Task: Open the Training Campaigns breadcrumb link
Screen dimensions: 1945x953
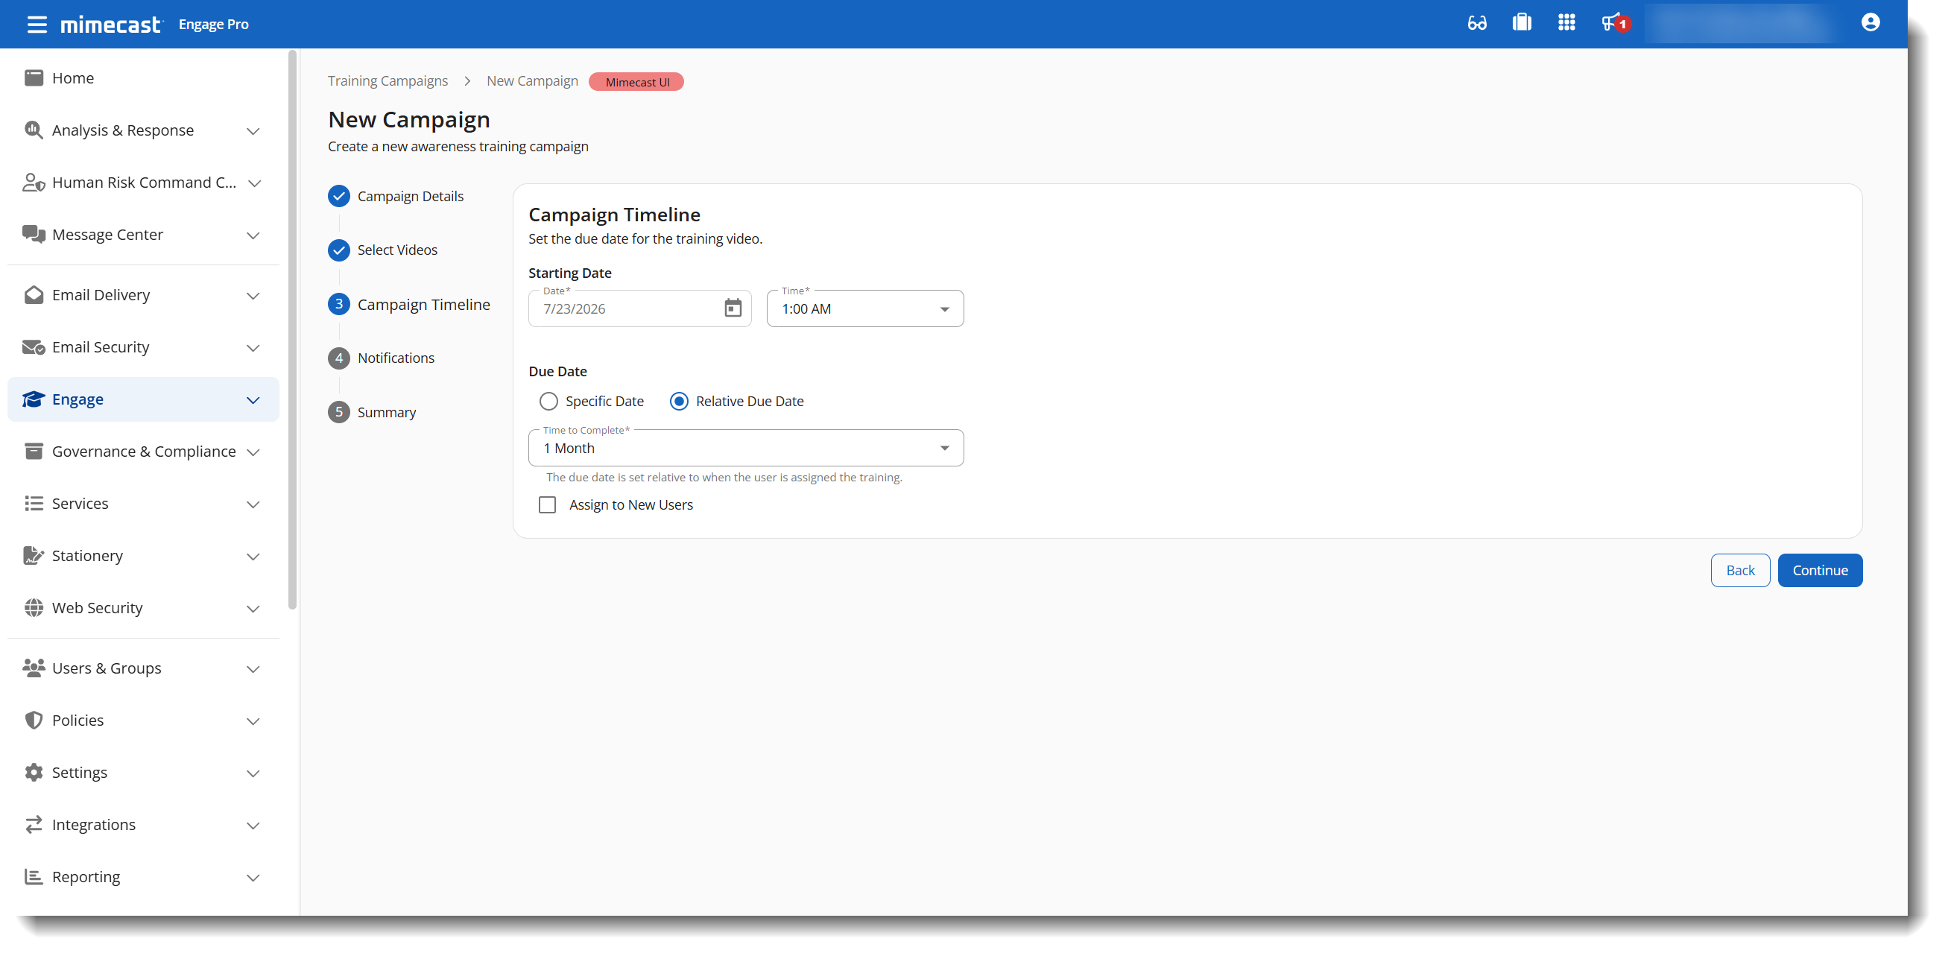Action: click(x=388, y=80)
